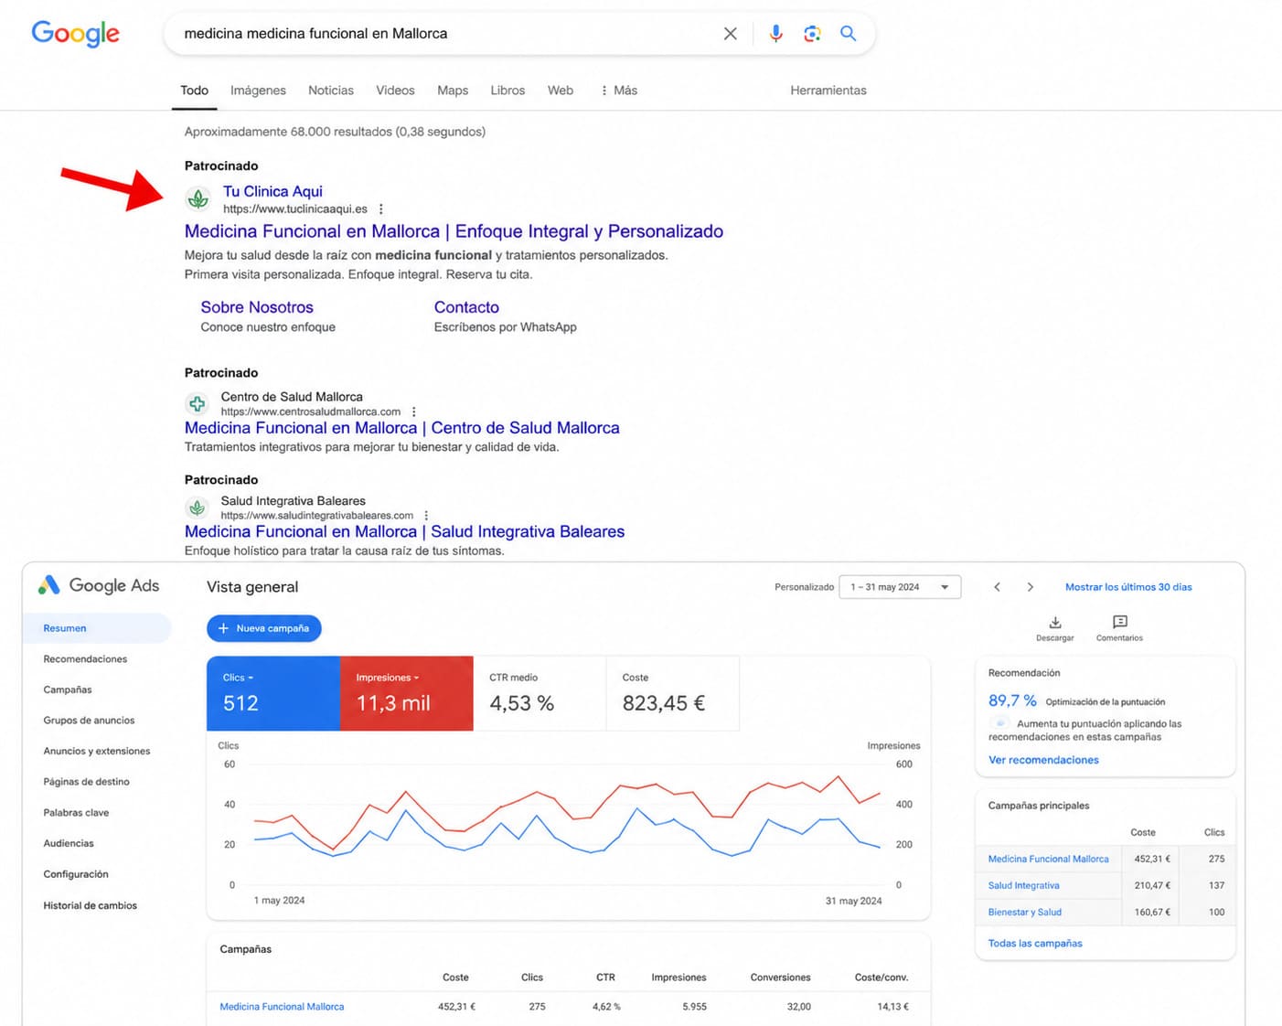Open the Impresiones metric dropdown card
Viewport: 1282px width, 1026px height.
pos(407,693)
